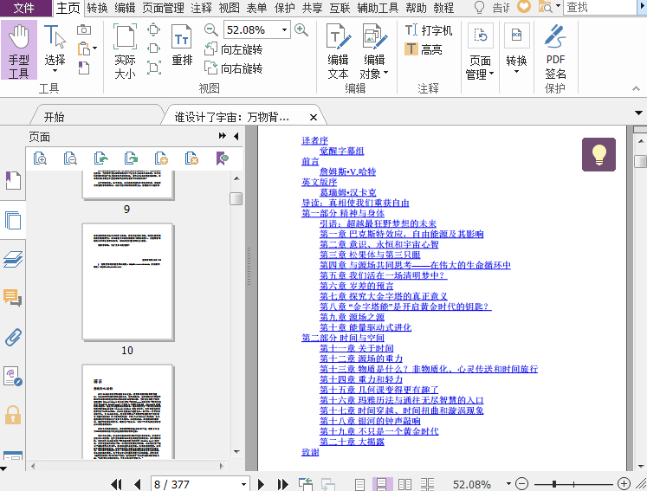This screenshot has height=491, width=647.
Task: Open the Comment ribbon tab
Action: coord(201,8)
